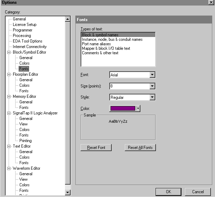Select highlighted Fonts under Block/Symbol Editor
Image resolution: width=215 pixels, height=197 pixels.
pyautogui.click(x=24, y=69)
